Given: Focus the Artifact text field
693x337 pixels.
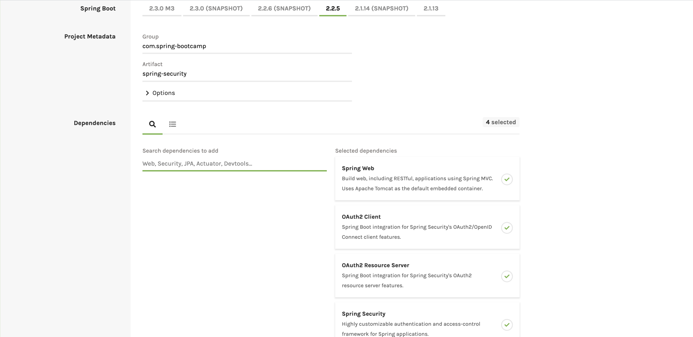Looking at the screenshot, I should pyautogui.click(x=247, y=74).
